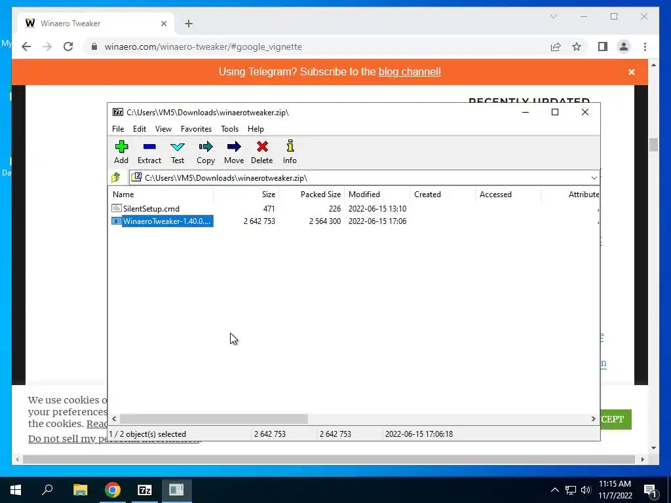The width and height of the screenshot is (671, 503).
Task: Click the Chrome address bar URL
Action: click(x=203, y=47)
